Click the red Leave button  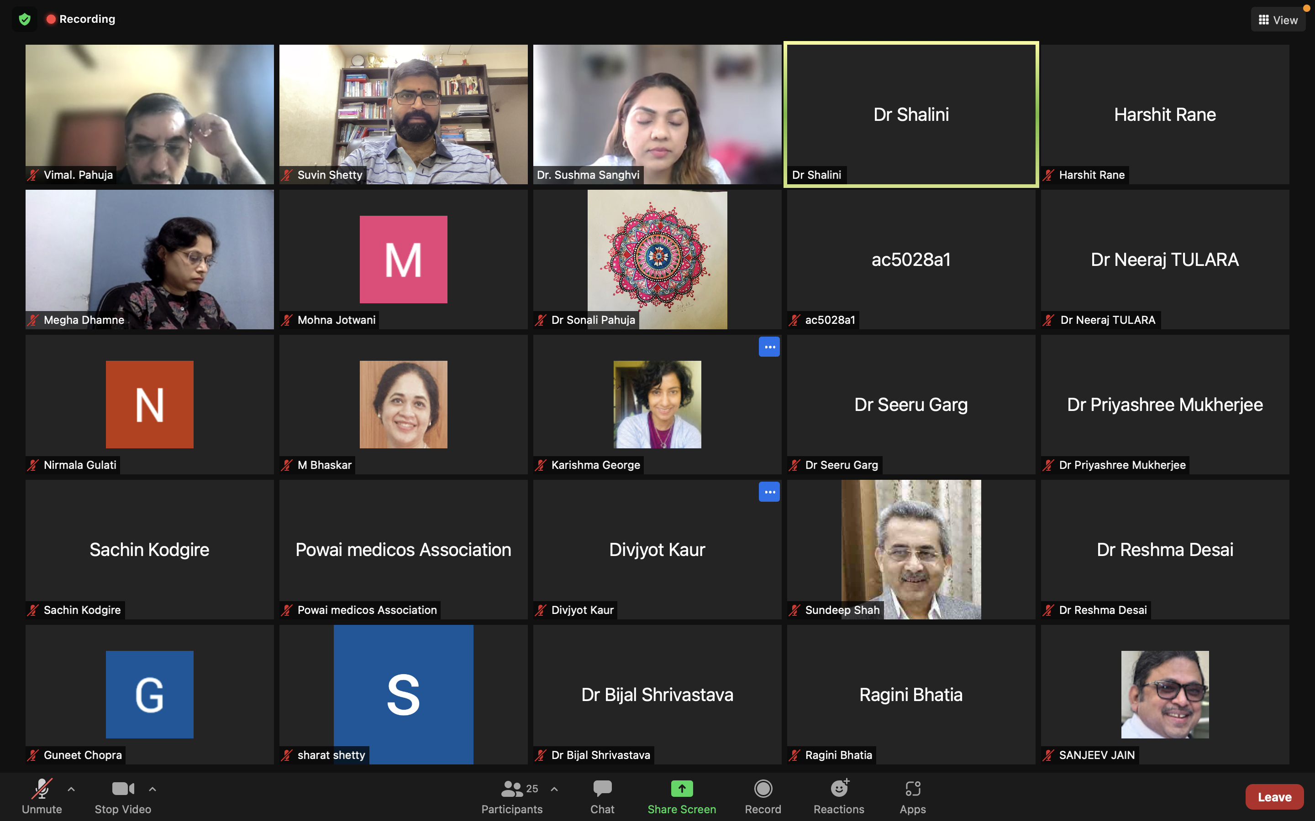[x=1274, y=796]
